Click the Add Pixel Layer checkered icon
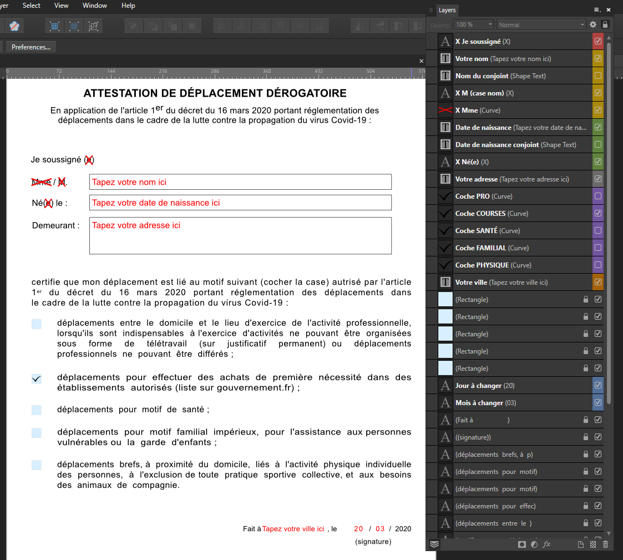Image resolution: width=623 pixels, height=560 pixels. point(593,544)
